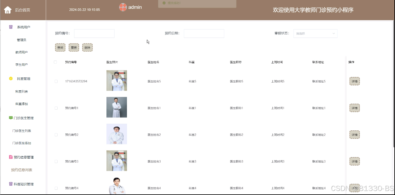Open the 审核状态 dropdown selector
The height and width of the screenshot is (195, 395).
[315, 34]
